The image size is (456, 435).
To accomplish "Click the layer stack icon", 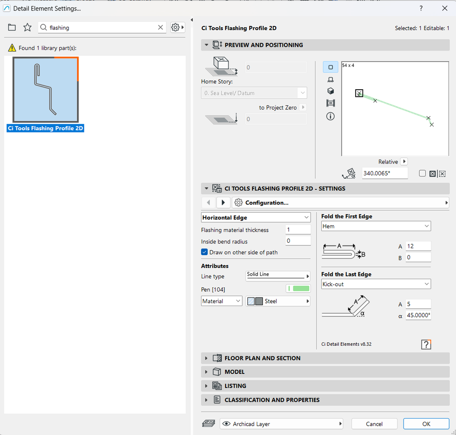I will pyautogui.click(x=209, y=424).
